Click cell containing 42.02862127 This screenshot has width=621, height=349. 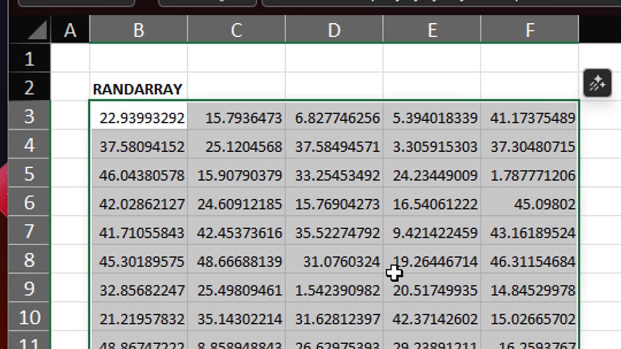(138, 202)
